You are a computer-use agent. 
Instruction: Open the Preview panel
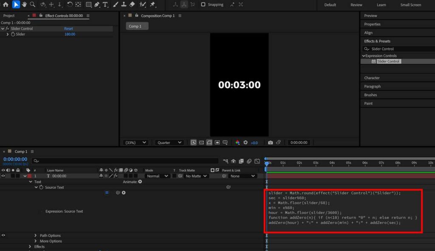pos(370,16)
